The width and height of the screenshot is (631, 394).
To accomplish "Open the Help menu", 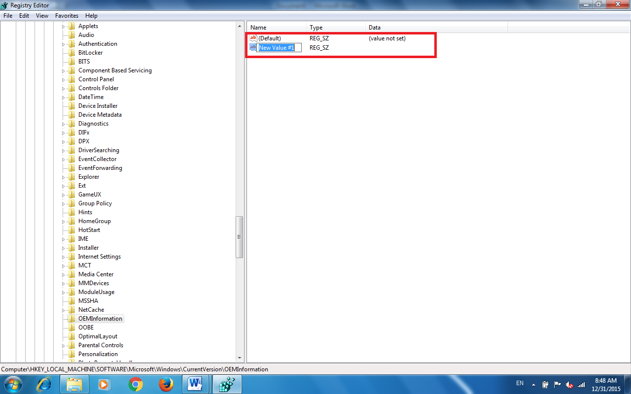I will click(91, 16).
